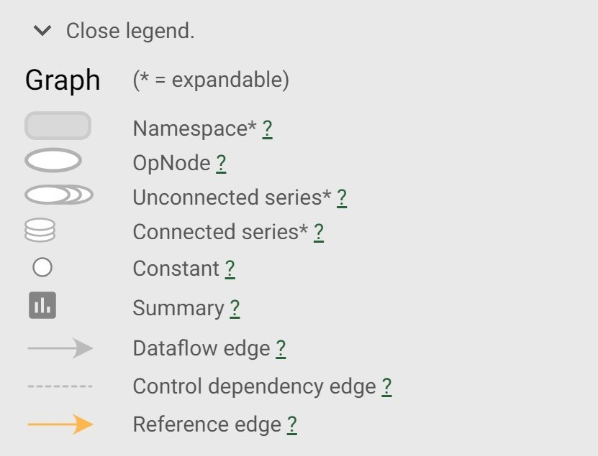
Task: Click the Constant small circle icon
Action: (42, 267)
